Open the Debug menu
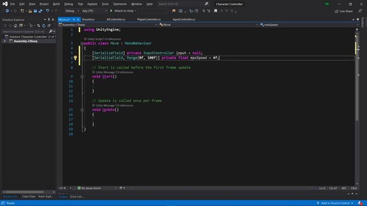367x206 pixels. click(69, 4)
